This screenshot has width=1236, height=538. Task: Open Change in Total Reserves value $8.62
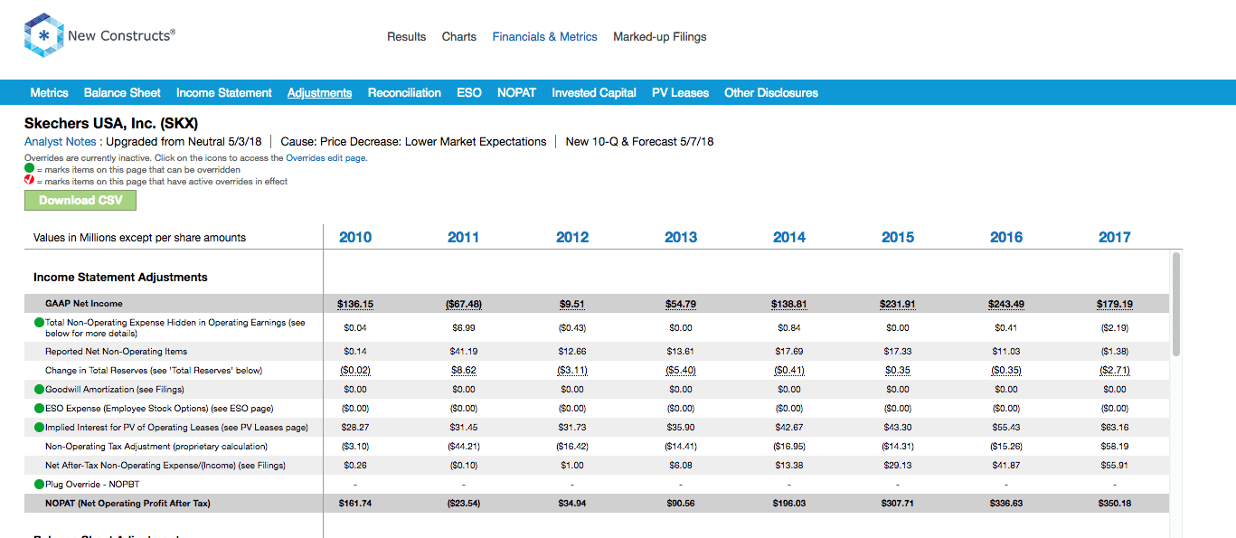point(464,371)
